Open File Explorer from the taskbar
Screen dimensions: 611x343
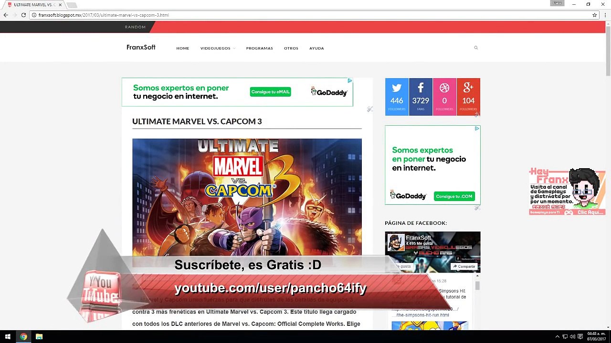point(39,337)
